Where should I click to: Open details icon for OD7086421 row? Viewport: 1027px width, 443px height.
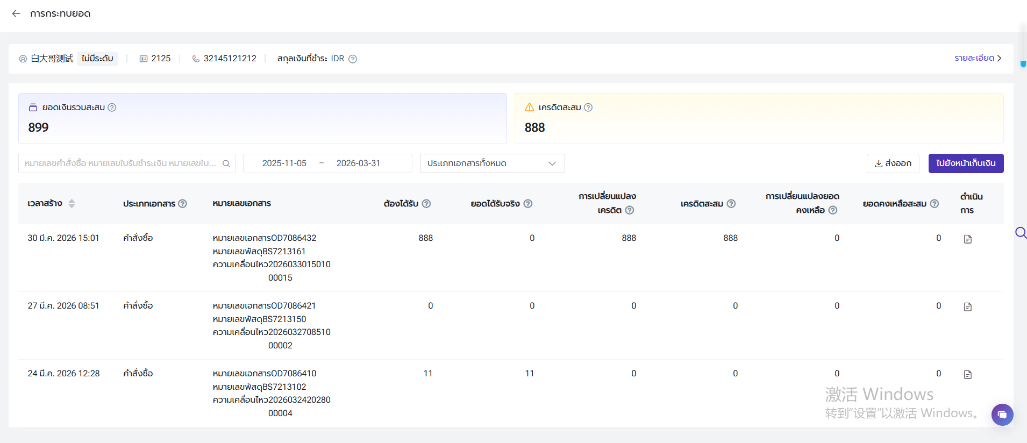click(x=967, y=307)
